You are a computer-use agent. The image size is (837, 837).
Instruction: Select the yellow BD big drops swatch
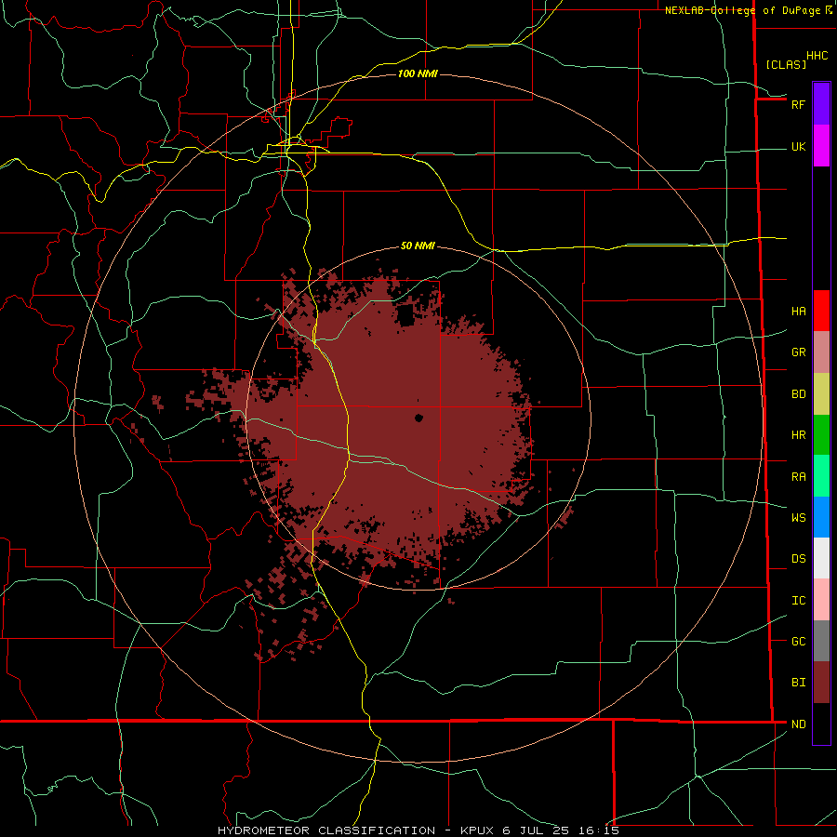click(x=821, y=394)
